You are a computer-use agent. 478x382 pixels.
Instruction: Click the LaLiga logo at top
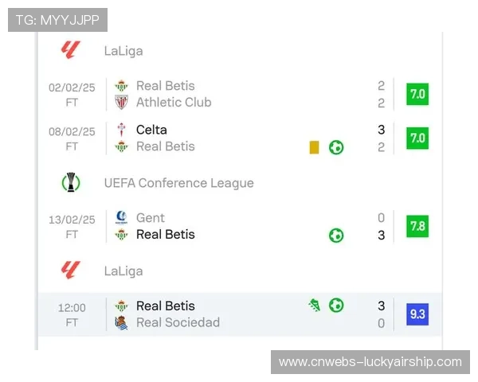tap(71, 50)
